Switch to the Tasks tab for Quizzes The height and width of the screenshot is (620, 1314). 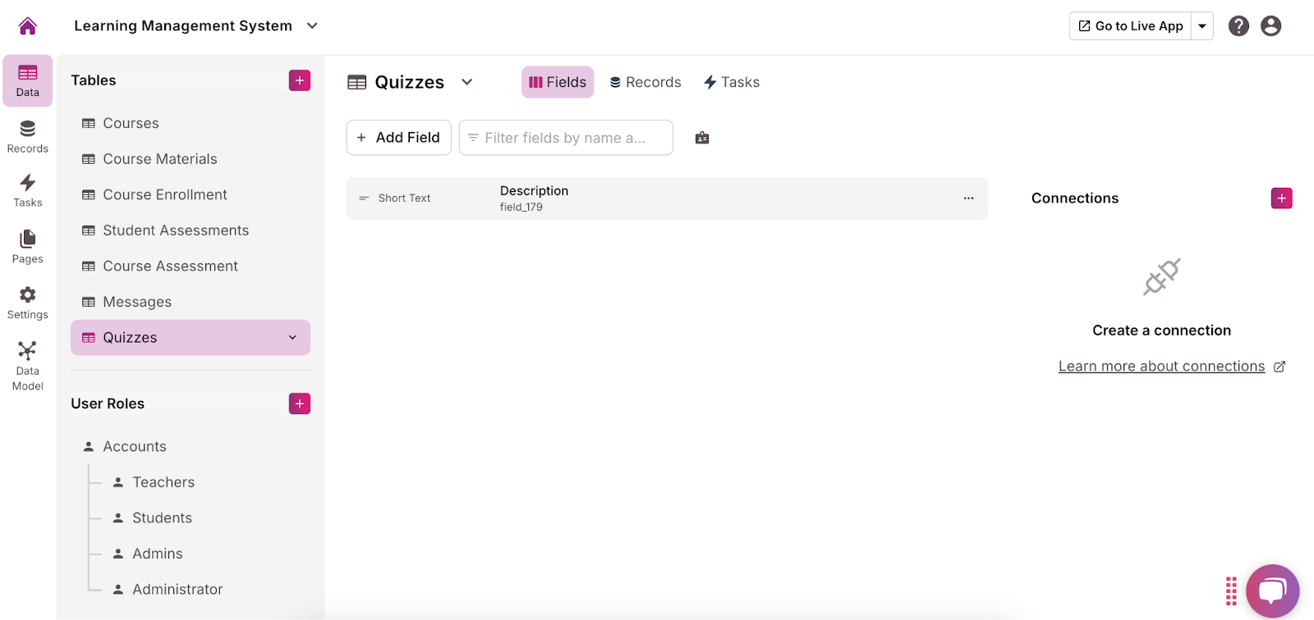[732, 82]
